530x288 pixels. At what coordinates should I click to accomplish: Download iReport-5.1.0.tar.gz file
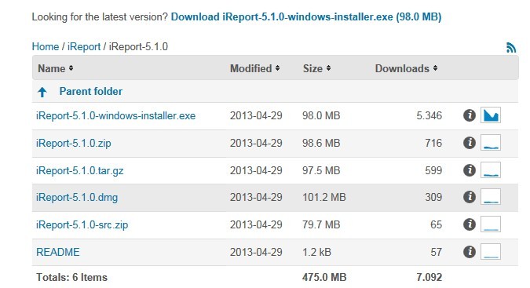(80, 170)
